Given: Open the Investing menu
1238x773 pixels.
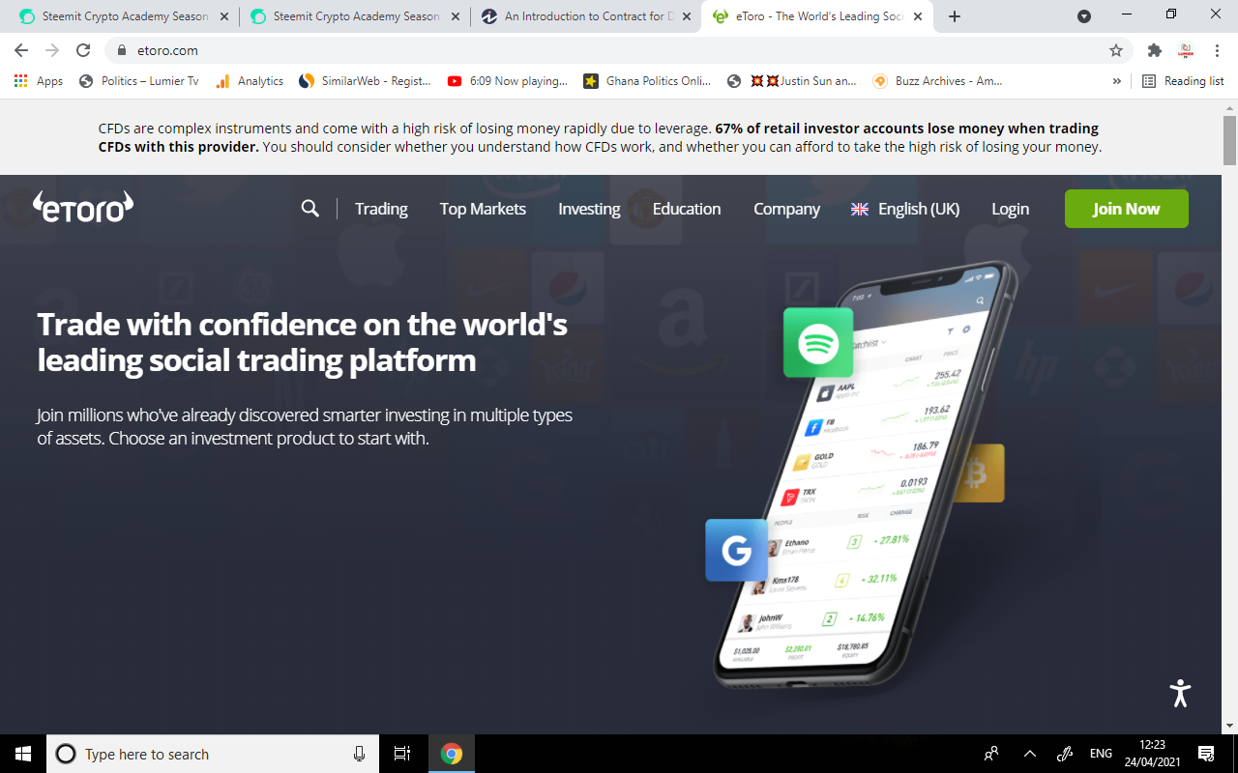Looking at the screenshot, I should (x=589, y=209).
